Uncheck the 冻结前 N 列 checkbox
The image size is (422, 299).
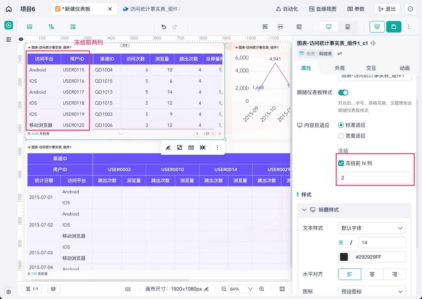(x=341, y=163)
